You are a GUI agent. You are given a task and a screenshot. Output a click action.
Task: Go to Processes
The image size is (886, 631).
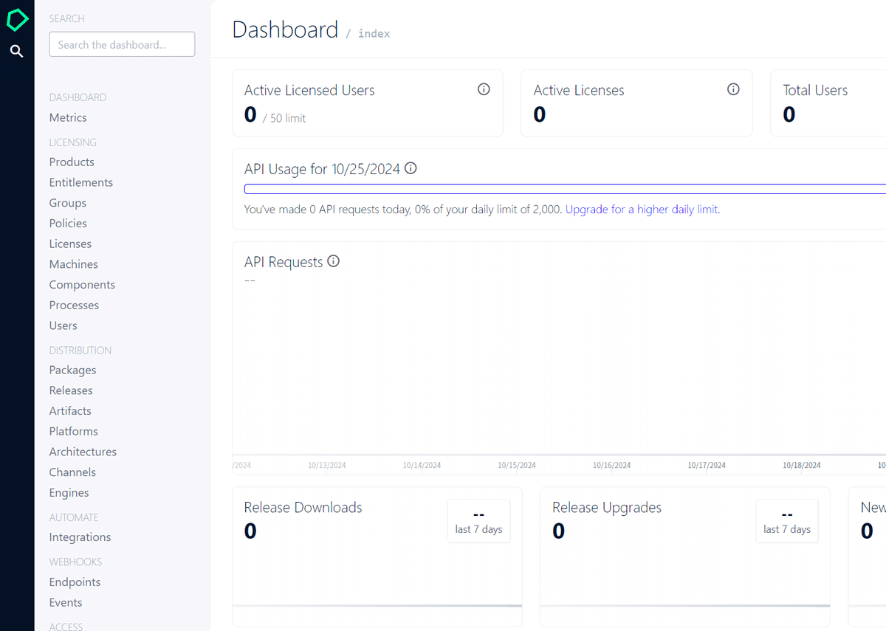tap(74, 305)
